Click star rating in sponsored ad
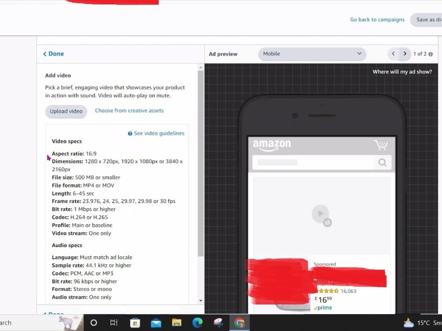Image resolution: width=442 pixels, height=331 pixels. tap(327, 291)
